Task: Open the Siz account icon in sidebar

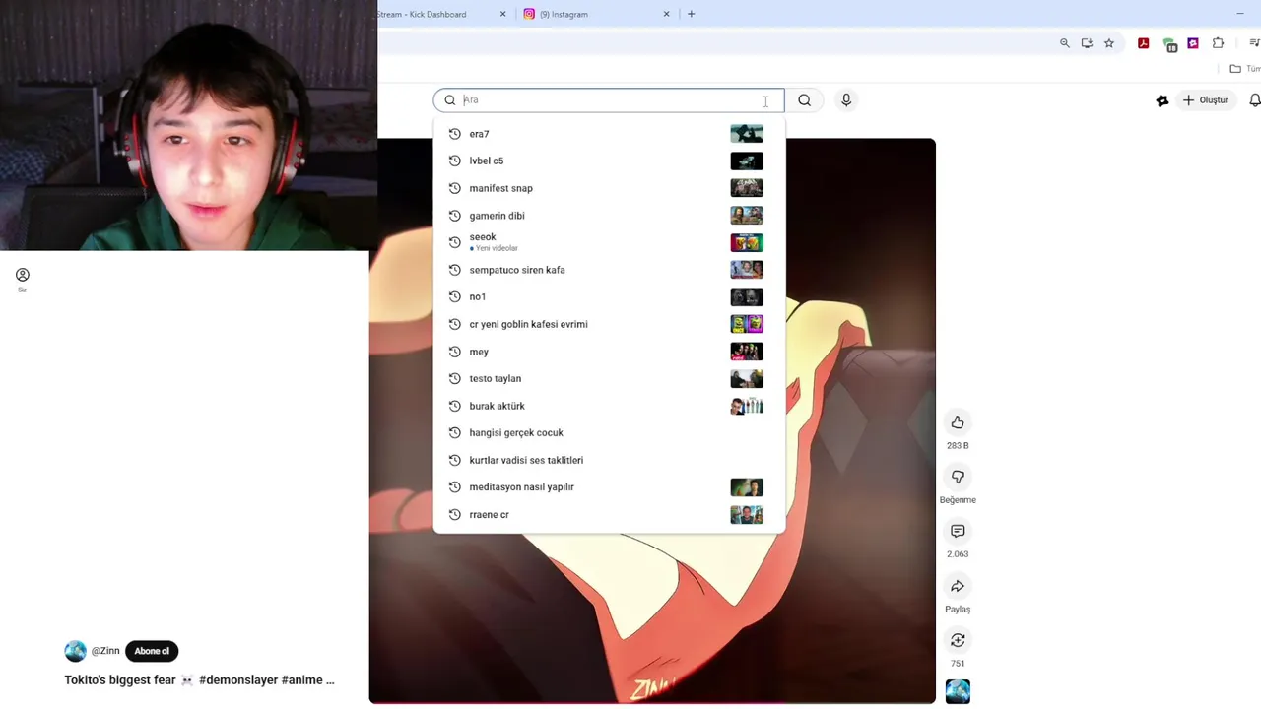Action: point(22,280)
